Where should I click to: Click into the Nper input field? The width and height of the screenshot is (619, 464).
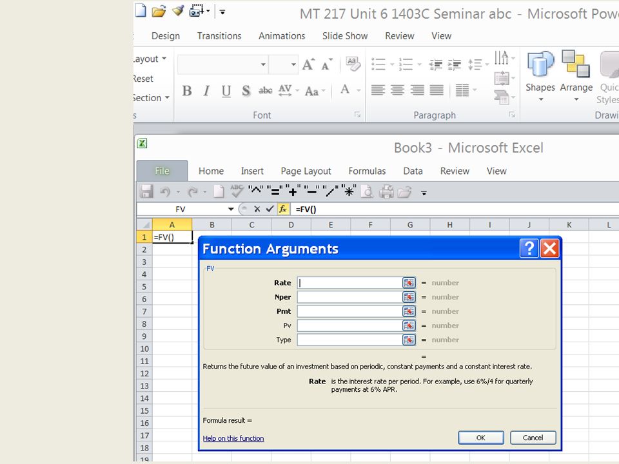coord(349,297)
